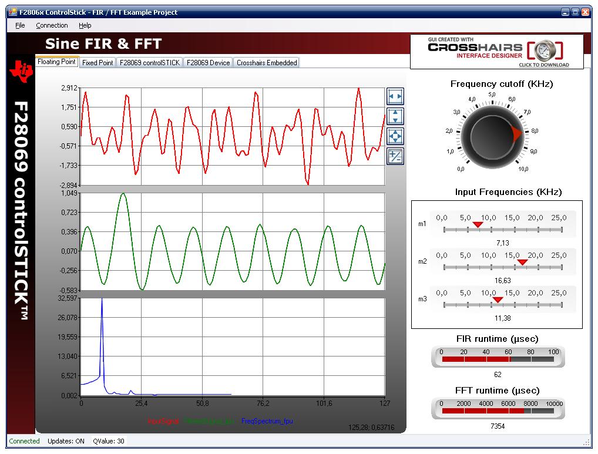This screenshot has width=598, height=454.
Task: Close the F2806x ControlStick window
Action: click(x=585, y=12)
